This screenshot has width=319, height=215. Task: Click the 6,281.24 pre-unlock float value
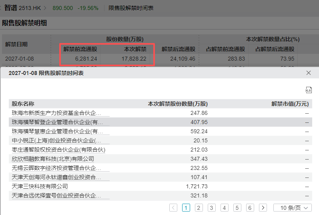(x=86, y=59)
